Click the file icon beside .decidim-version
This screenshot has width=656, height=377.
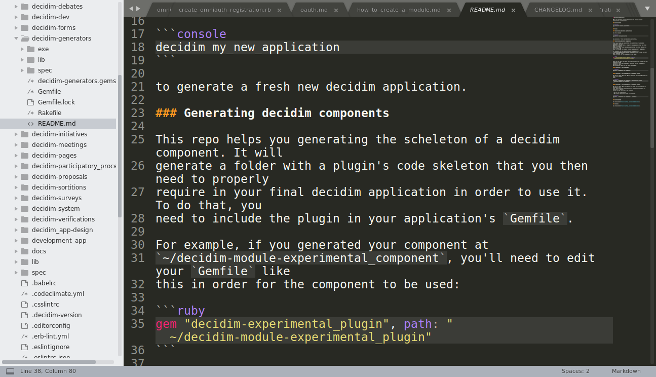click(x=24, y=315)
